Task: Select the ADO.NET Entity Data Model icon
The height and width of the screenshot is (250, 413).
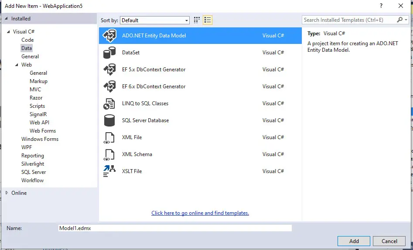Action: tap(109, 36)
